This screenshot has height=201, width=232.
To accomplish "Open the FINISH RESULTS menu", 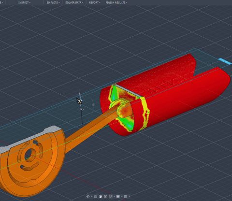I will point(116,2).
